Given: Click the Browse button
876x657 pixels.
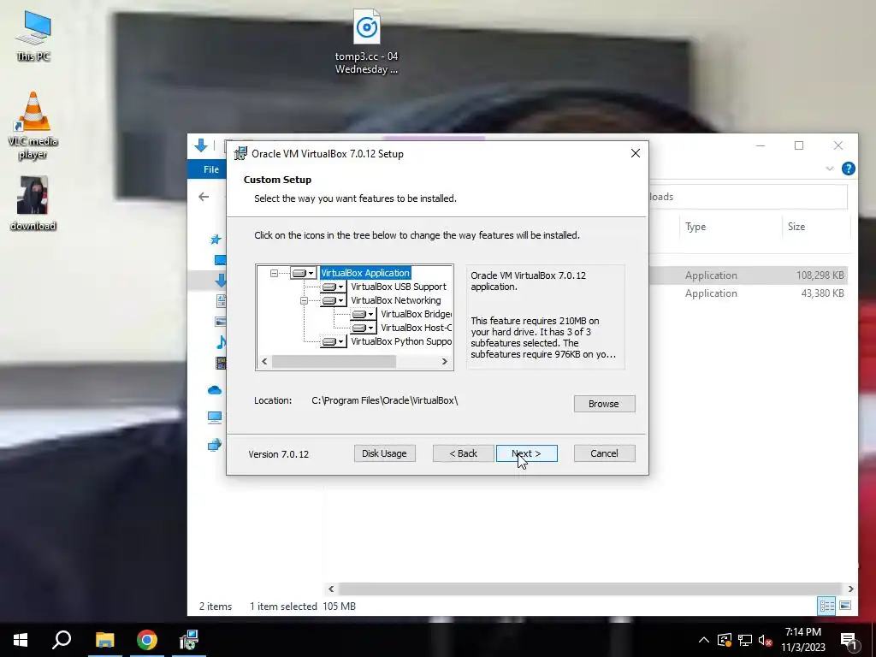Looking at the screenshot, I should click(x=604, y=404).
